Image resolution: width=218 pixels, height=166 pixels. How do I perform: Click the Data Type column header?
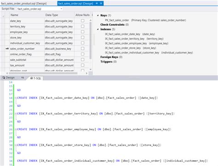pos(59,15)
